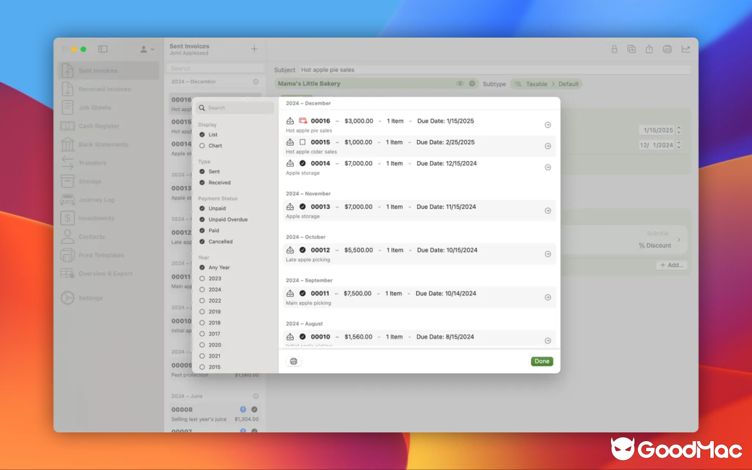
Task: Open details arrow for invoice 00013
Action: pos(548,210)
